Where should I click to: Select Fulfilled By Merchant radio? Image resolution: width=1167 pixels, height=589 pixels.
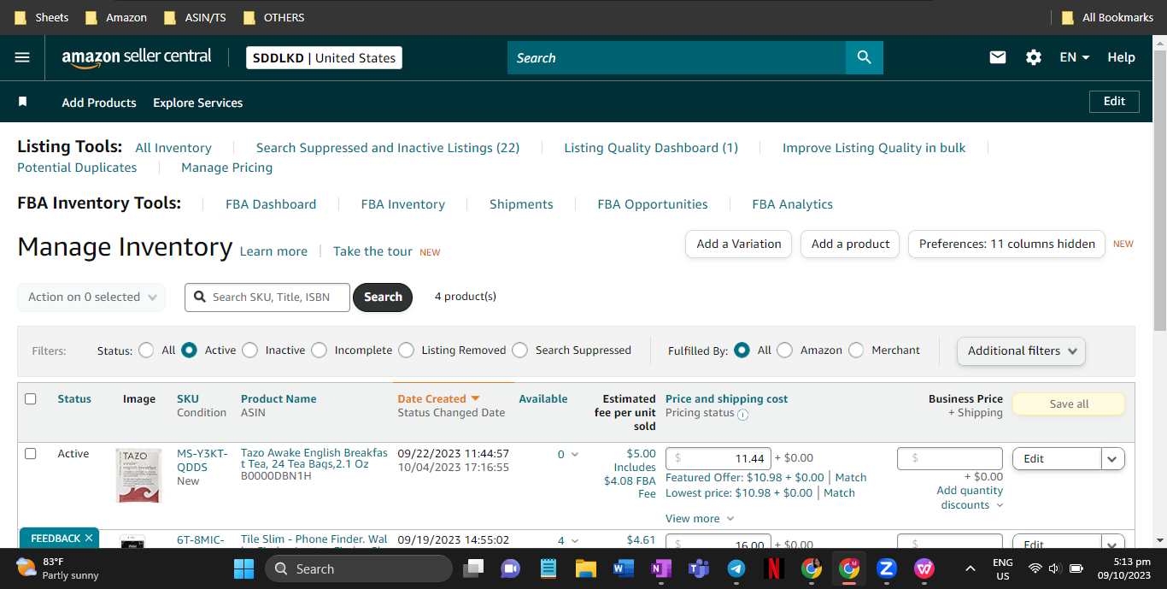856,350
